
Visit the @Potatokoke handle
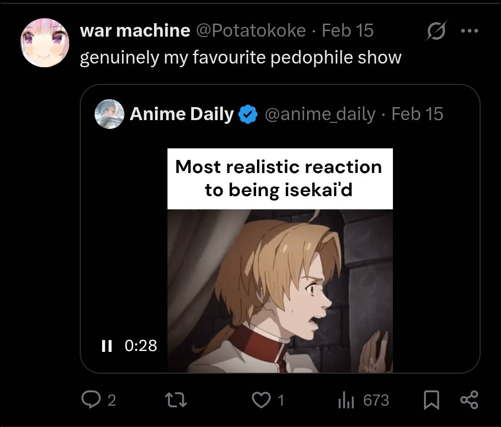pyautogui.click(x=251, y=31)
